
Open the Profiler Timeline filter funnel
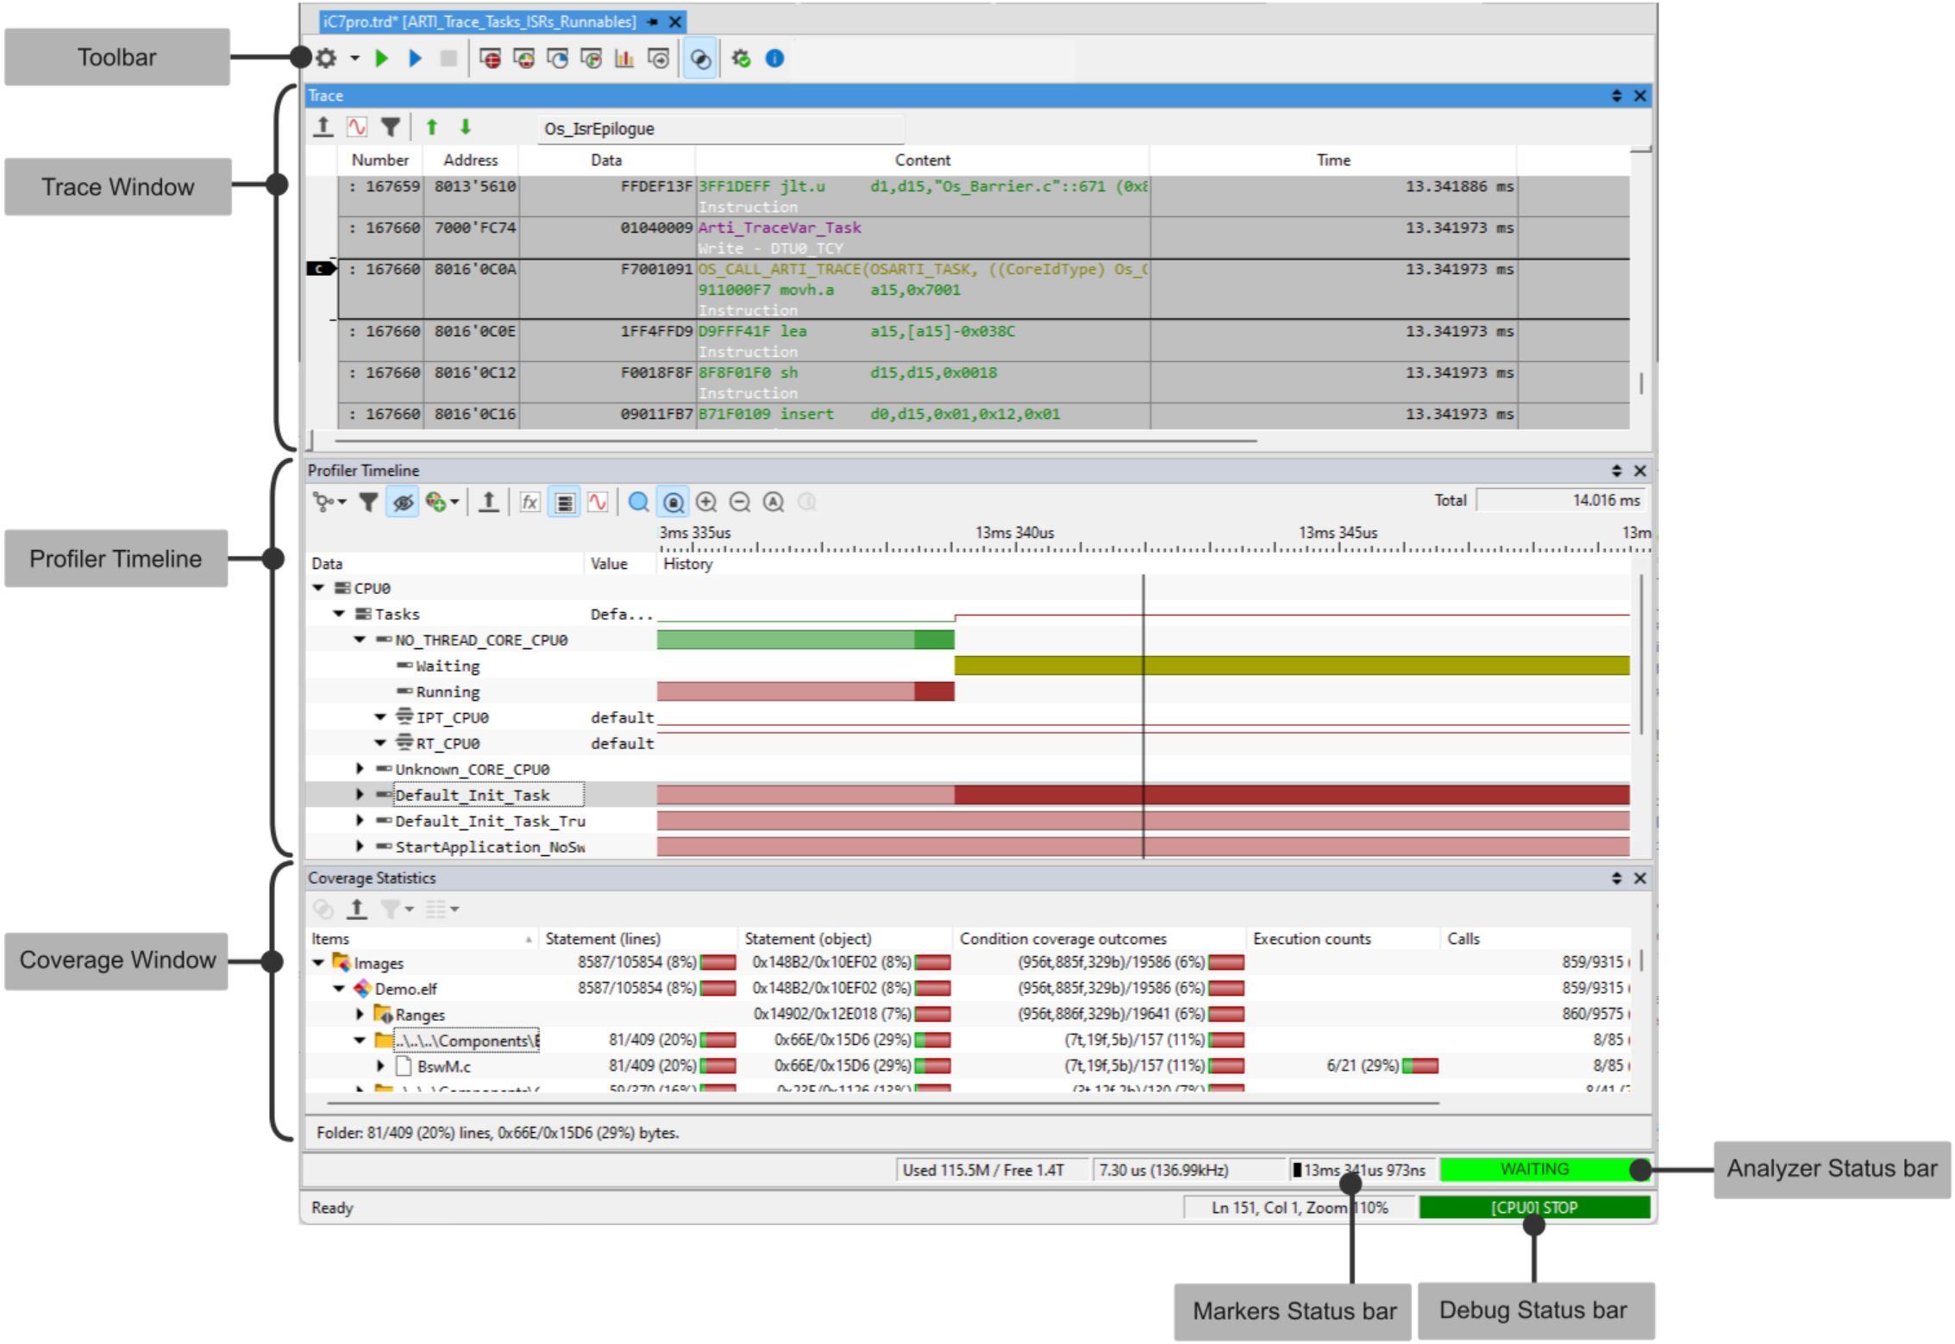click(368, 502)
